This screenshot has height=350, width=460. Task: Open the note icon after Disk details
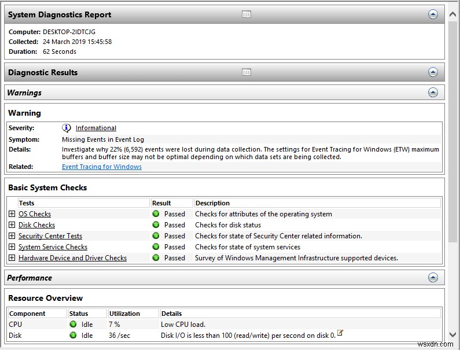click(x=340, y=333)
